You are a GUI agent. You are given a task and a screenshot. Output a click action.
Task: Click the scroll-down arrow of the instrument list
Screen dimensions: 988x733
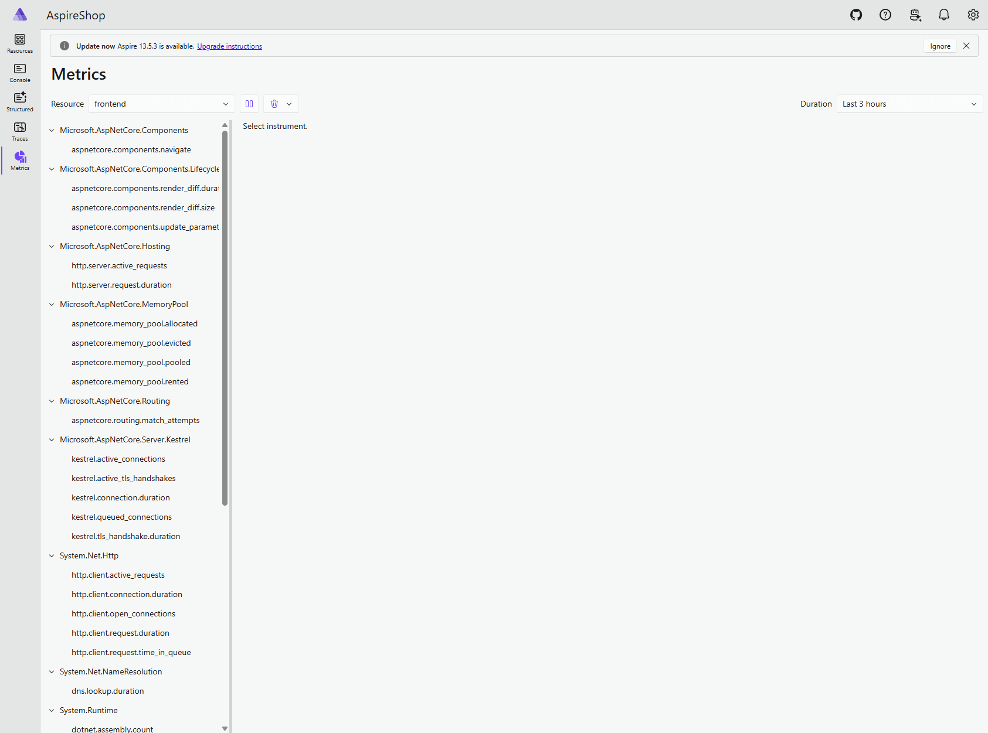coord(225,728)
